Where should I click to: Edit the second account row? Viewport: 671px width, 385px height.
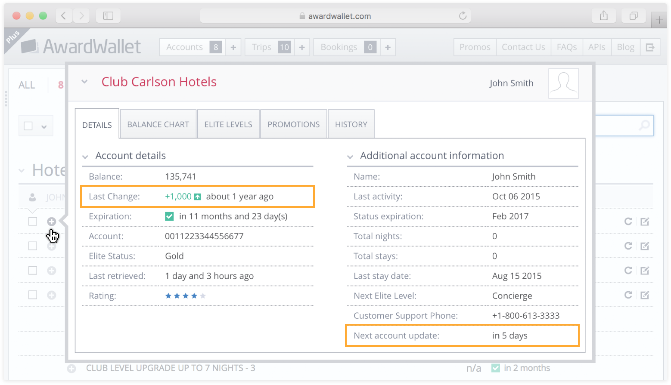tap(645, 246)
